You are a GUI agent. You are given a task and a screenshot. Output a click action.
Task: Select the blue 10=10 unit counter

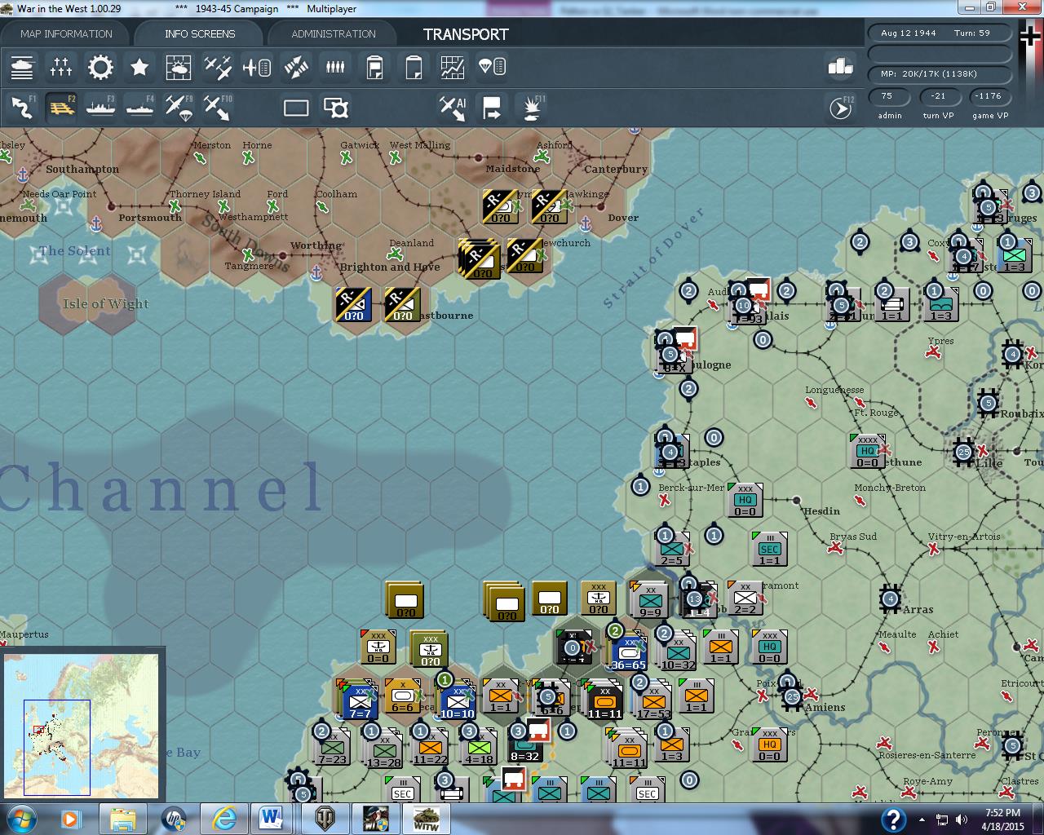pos(458,700)
